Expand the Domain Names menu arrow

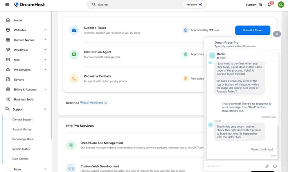pos(45,40)
